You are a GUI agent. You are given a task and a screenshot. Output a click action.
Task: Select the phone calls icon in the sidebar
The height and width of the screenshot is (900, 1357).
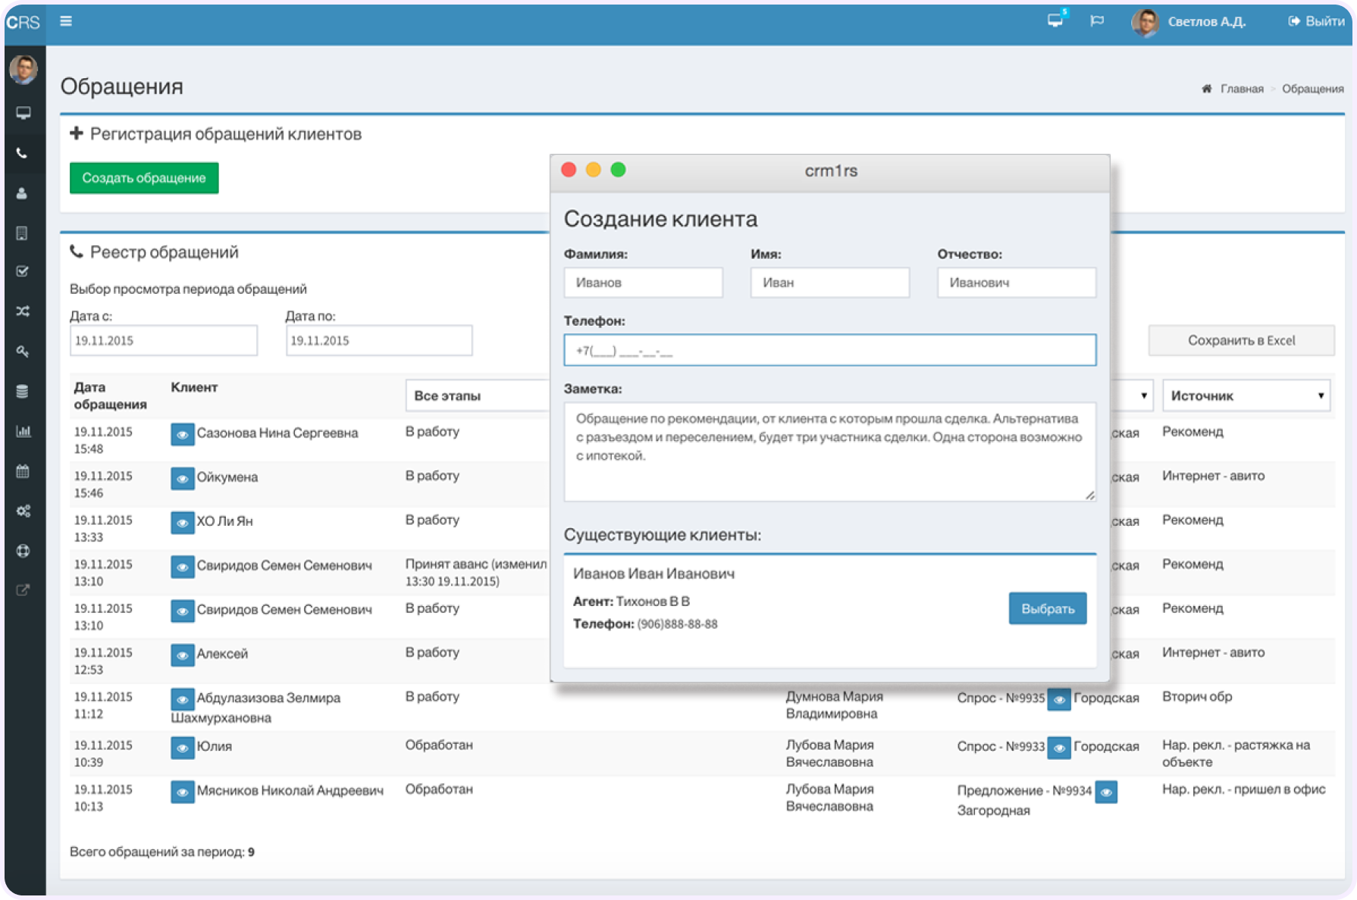(x=23, y=153)
